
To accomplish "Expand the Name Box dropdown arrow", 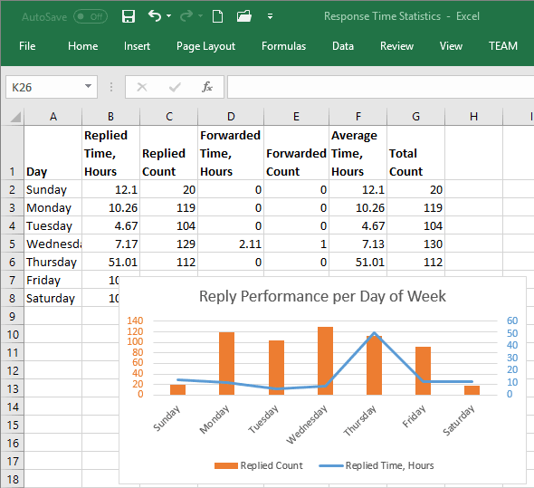I will click(x=88, y=86).
